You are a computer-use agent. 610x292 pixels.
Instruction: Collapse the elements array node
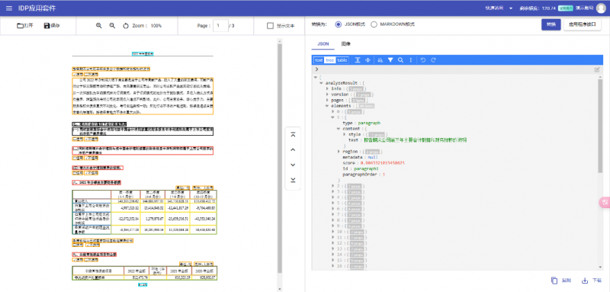(327, 106)
